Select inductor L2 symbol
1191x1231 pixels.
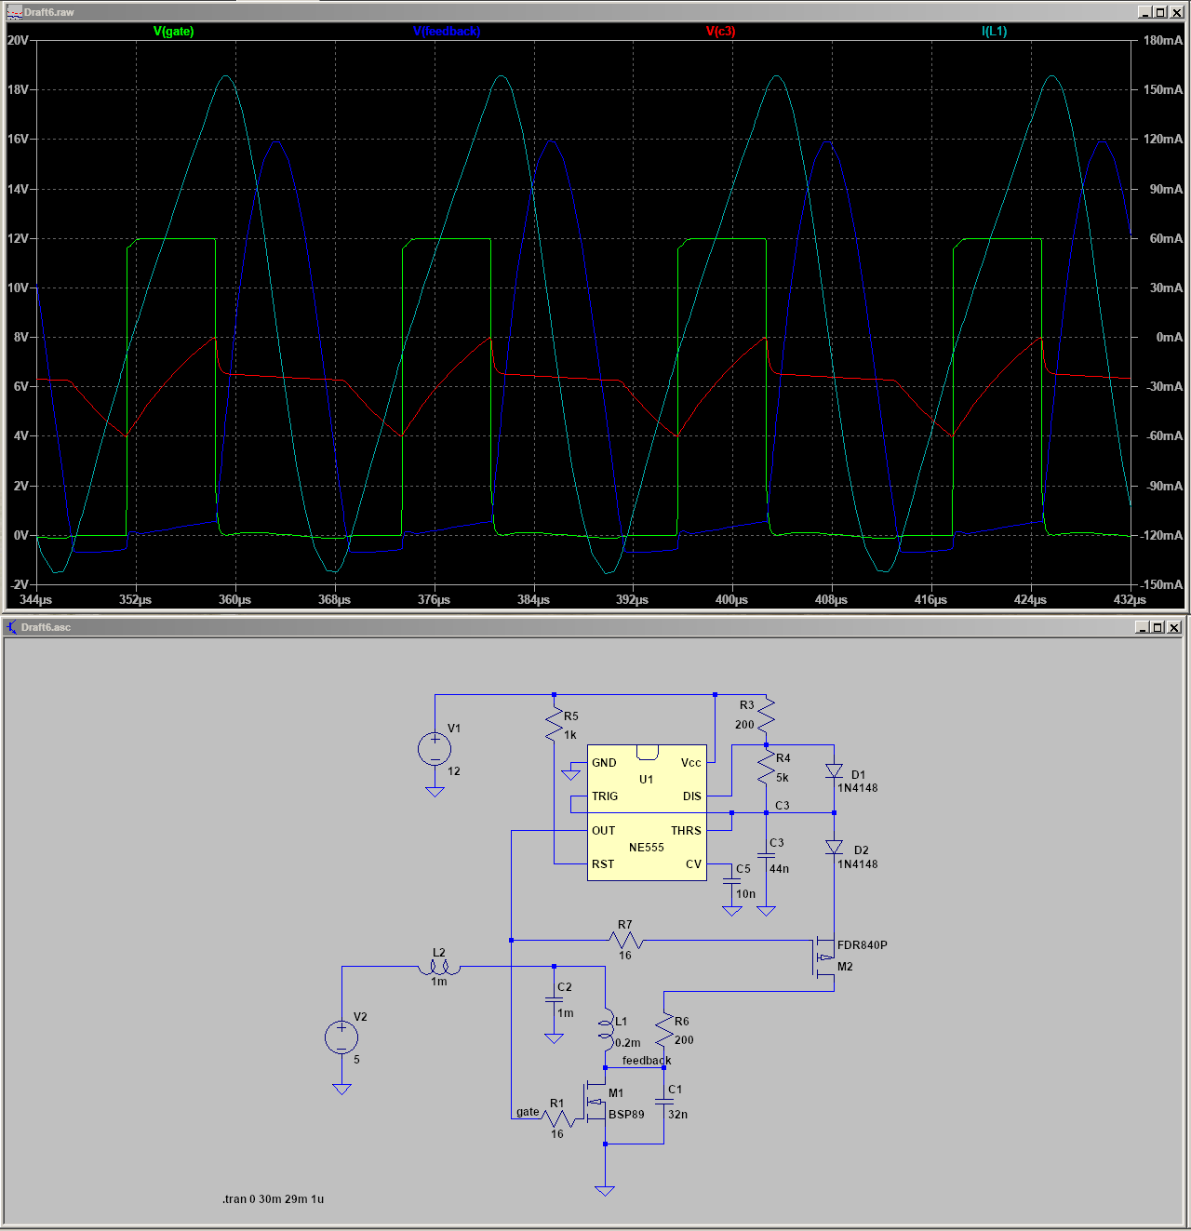coord(439,968)
